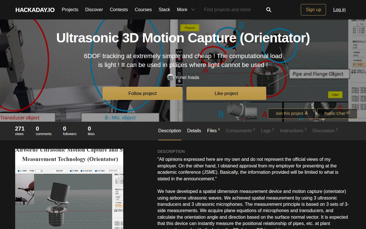Open the Stack nav link

click(164, 9)
